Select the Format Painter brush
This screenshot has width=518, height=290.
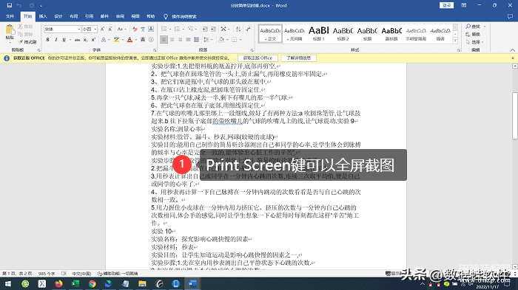(x=27, y=42)
